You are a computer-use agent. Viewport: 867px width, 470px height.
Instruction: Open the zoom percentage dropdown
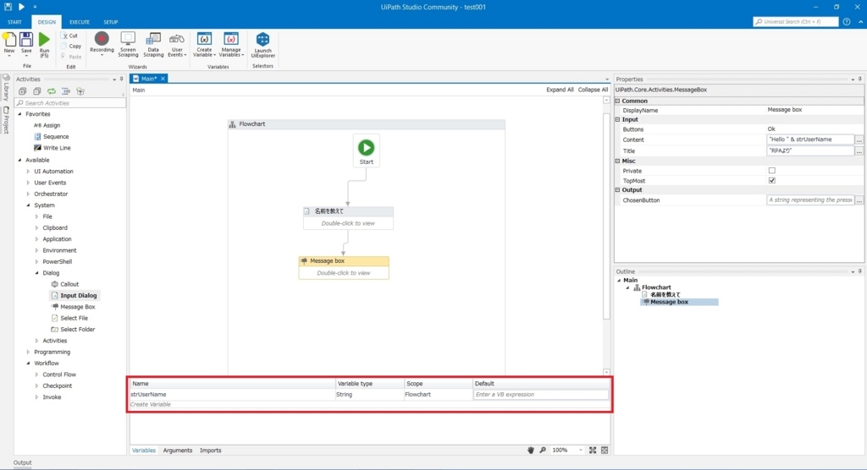pyautogui.click(x=580, y=450)
